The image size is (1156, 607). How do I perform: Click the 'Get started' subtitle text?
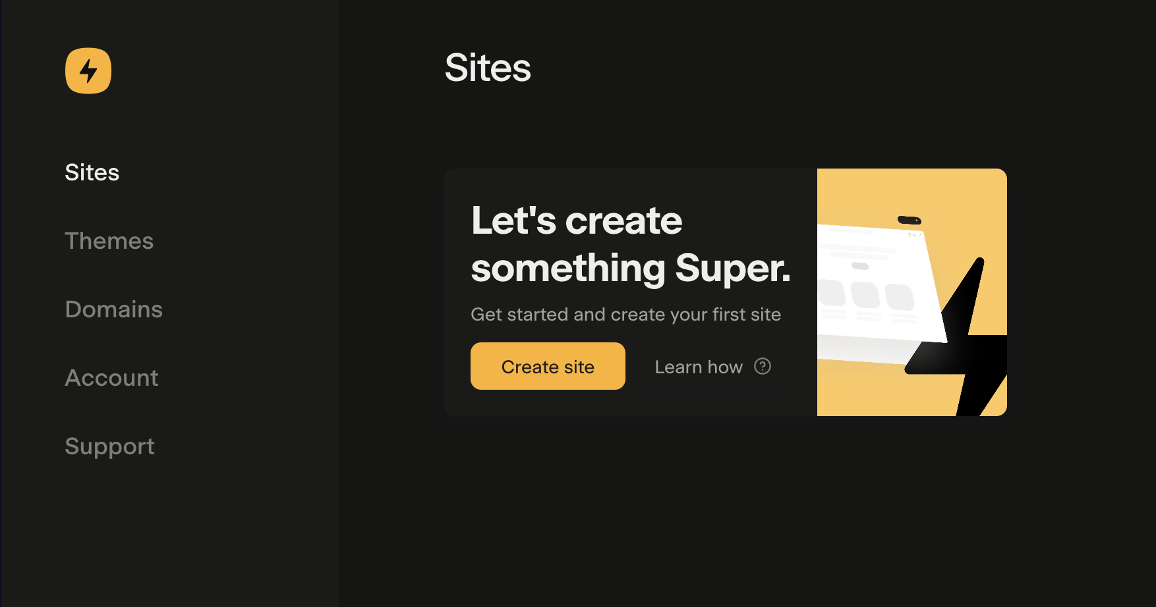click(625, 314)
